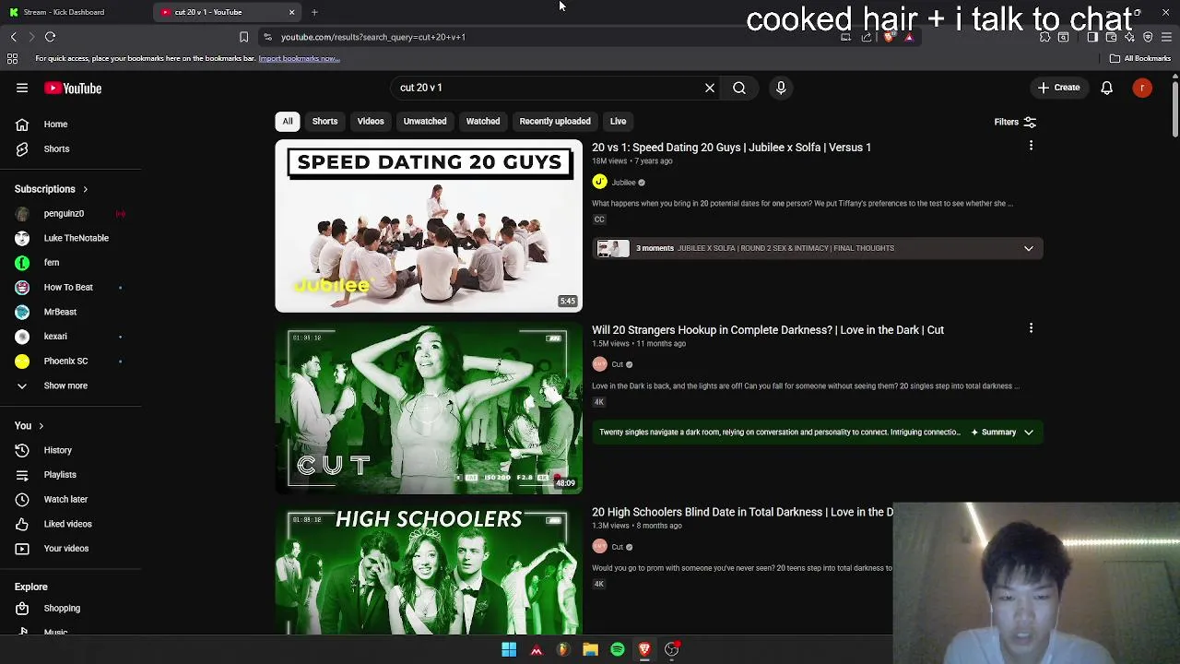1180x664 pixels.
Task: Open the notifications bell
Action: pos(1106,89)
